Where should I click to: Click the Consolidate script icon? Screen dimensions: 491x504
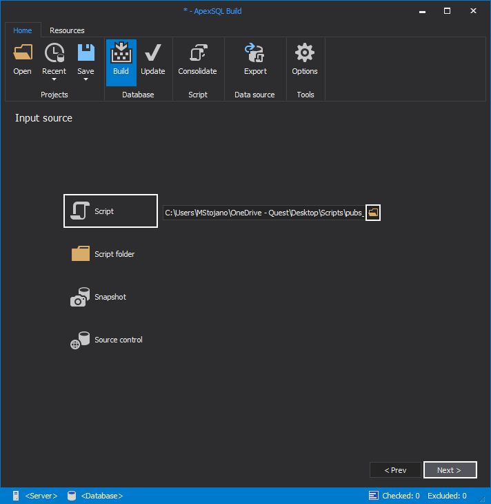pyautogui.click(x=197, y=52)
